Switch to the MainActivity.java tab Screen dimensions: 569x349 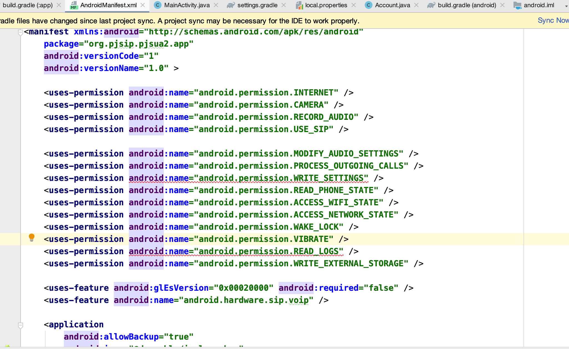[187, 5]
